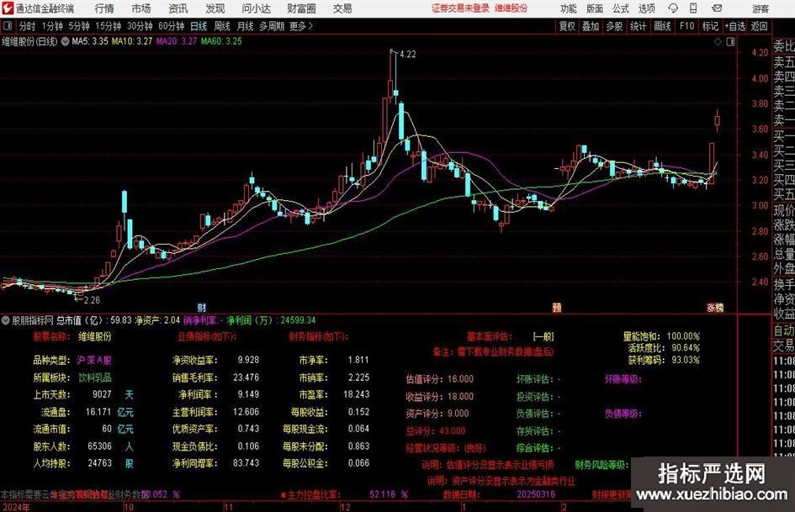Switch to 1分钟 period tab
The height and width of the screenshot is (512, 795).
pyautogui.click(x=52, y=26)
